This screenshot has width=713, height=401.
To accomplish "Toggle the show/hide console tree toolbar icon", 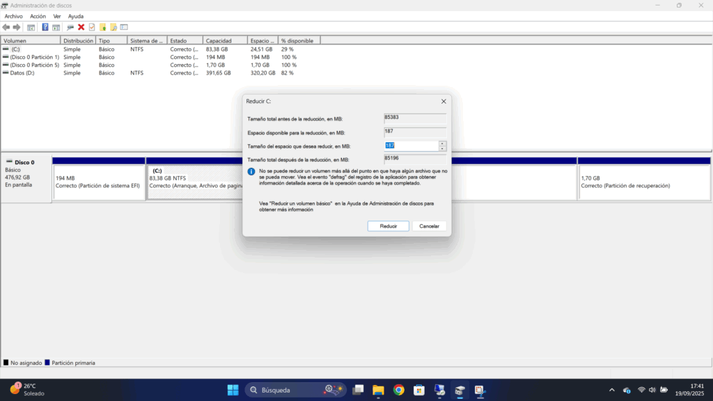I will (x=31, y=26).
